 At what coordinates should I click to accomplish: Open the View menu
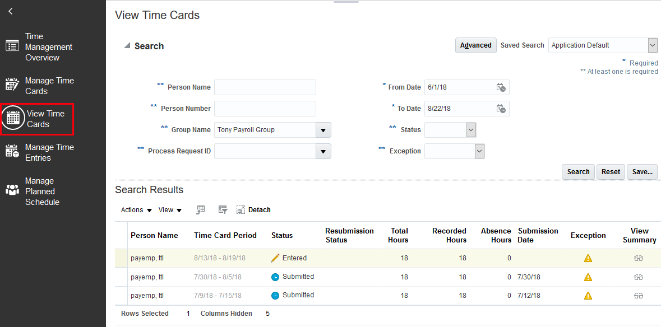tap(170, 209)
